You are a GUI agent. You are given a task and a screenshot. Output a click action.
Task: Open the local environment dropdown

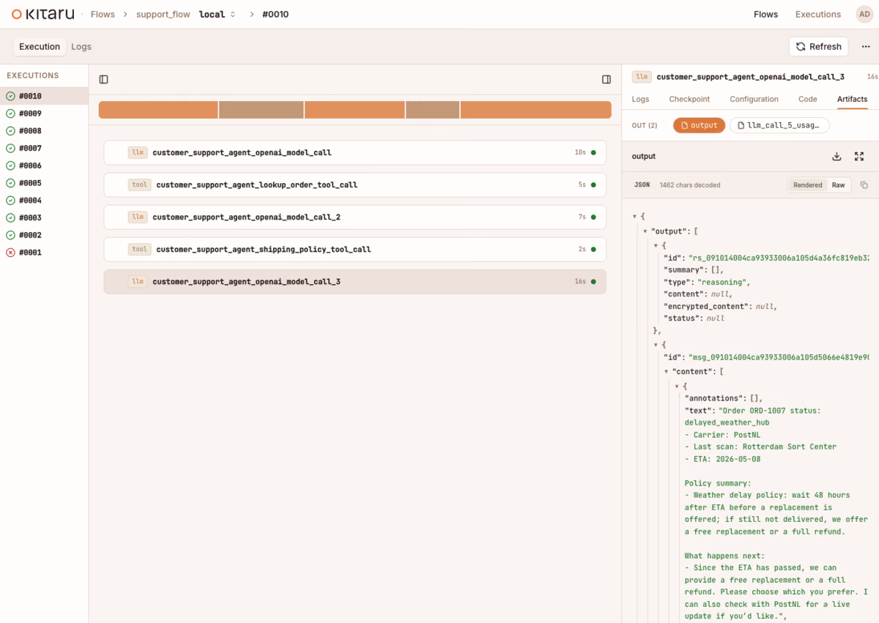click(218, 15)
